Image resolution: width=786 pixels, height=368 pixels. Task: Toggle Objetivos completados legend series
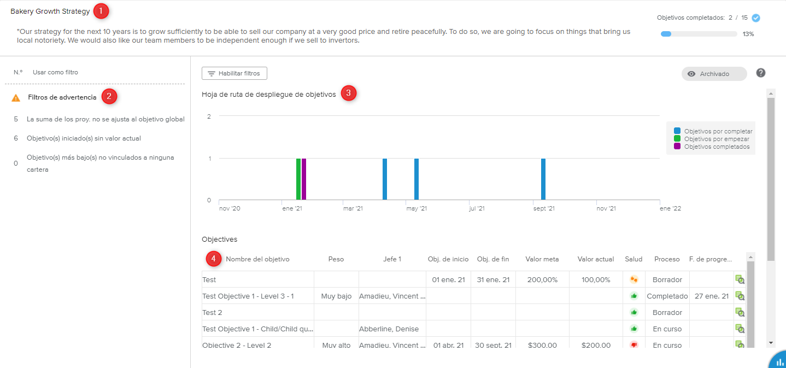click(x=713, y=147)
